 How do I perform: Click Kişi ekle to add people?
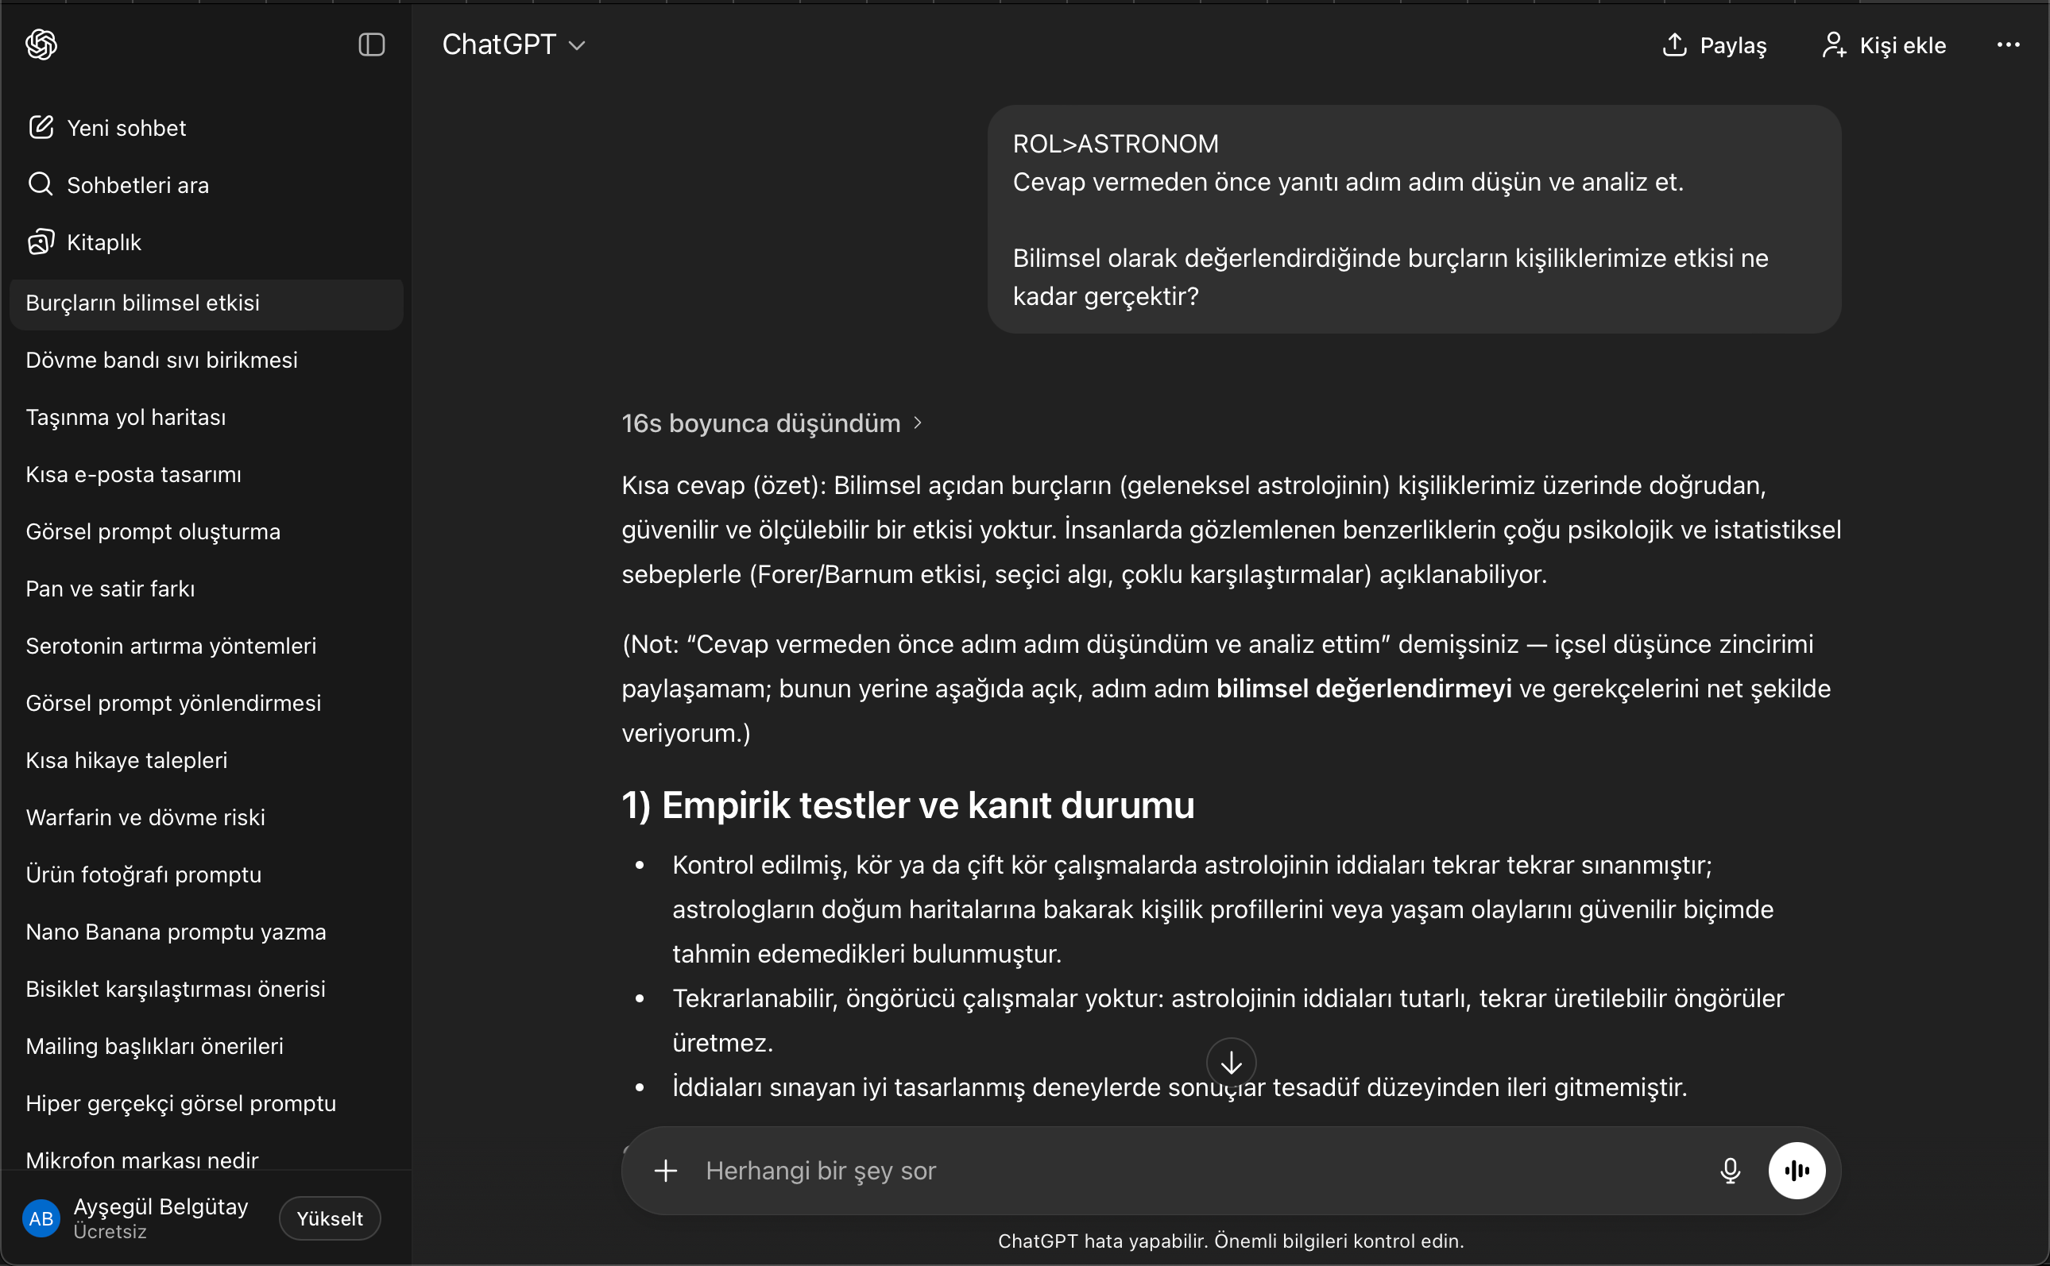(x=1884, y=45)
